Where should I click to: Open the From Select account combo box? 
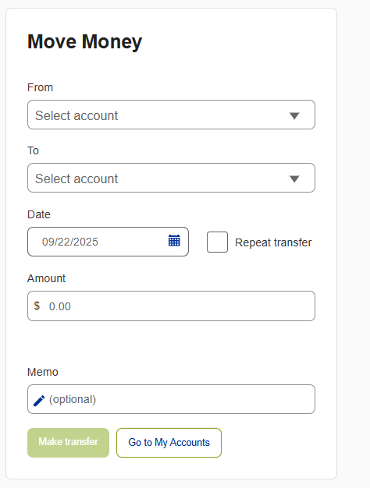pyautogui.click(x=171, y=115)
